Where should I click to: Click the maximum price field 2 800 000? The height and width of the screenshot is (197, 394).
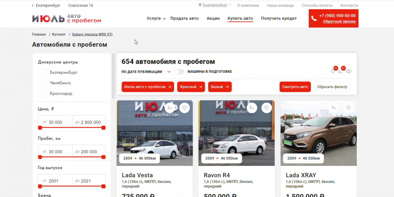pos(89,122)
